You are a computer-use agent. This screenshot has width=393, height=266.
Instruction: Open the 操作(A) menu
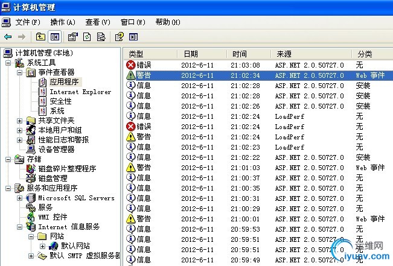pos(63,22)
